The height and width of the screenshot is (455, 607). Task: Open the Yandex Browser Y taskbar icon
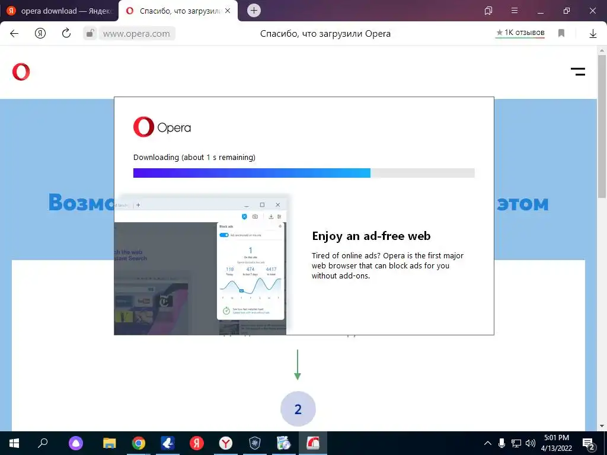(226, 443)
